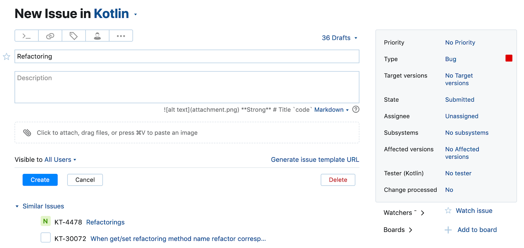Click the Delete draft button
The image size is (524, 248).
tap(338, 180)
